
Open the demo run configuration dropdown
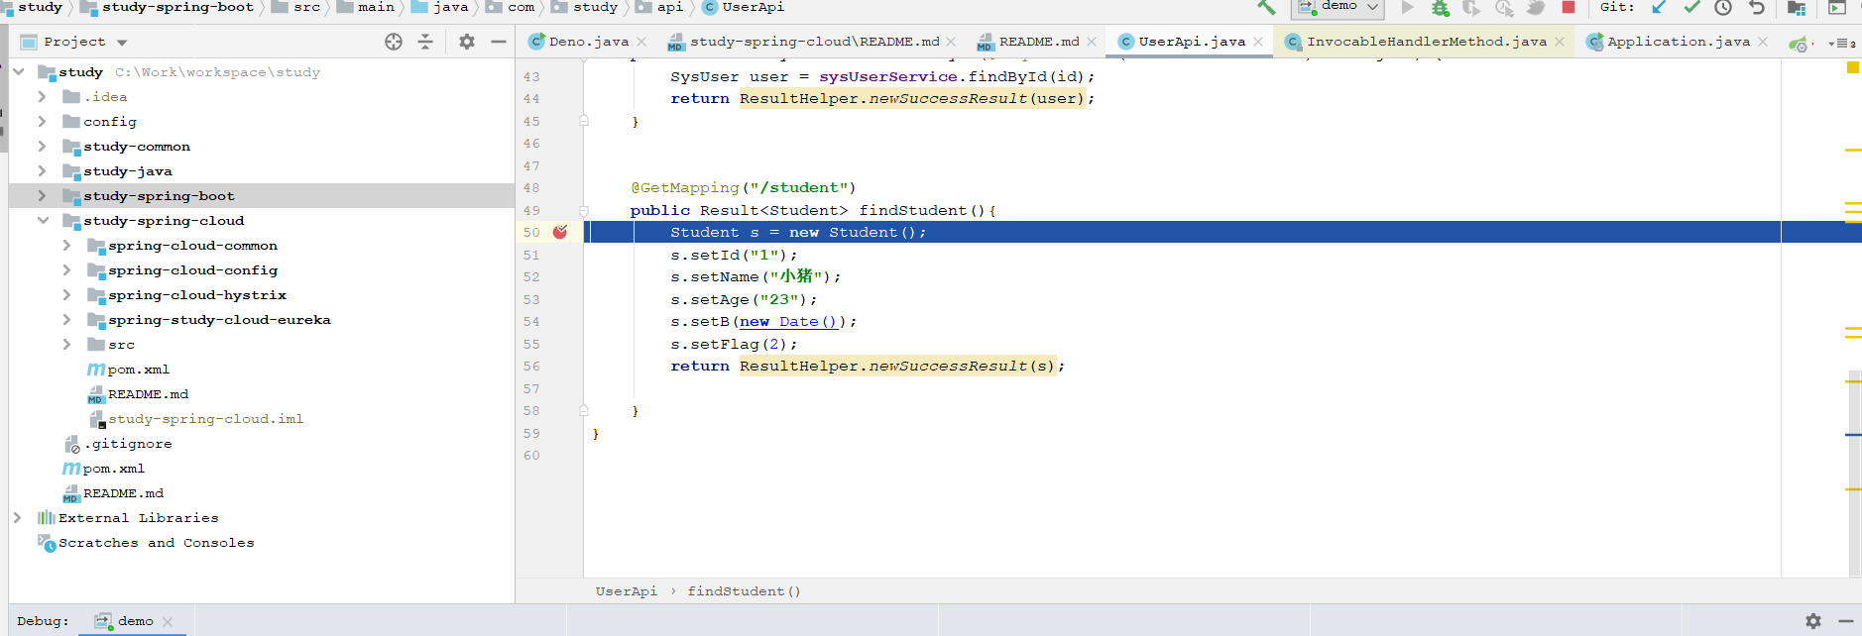[1338, 7]
